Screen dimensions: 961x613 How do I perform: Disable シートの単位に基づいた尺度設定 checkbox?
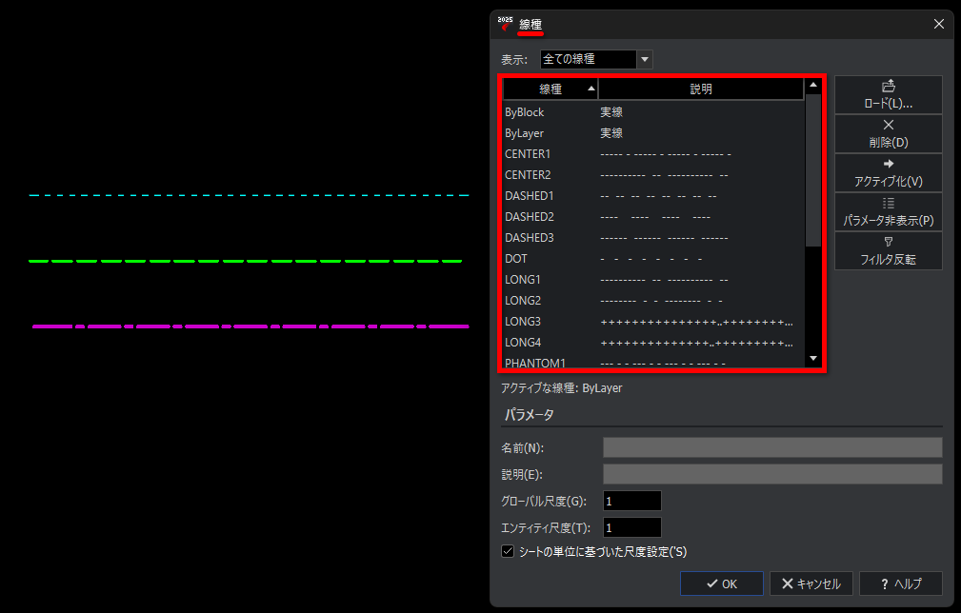508,550
